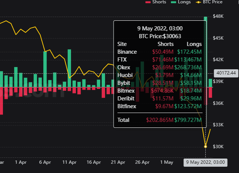Image resolution: width=239 pixels, height=173 pixels.
Task: Click the Deribit row name
Action: pos(126,99)
